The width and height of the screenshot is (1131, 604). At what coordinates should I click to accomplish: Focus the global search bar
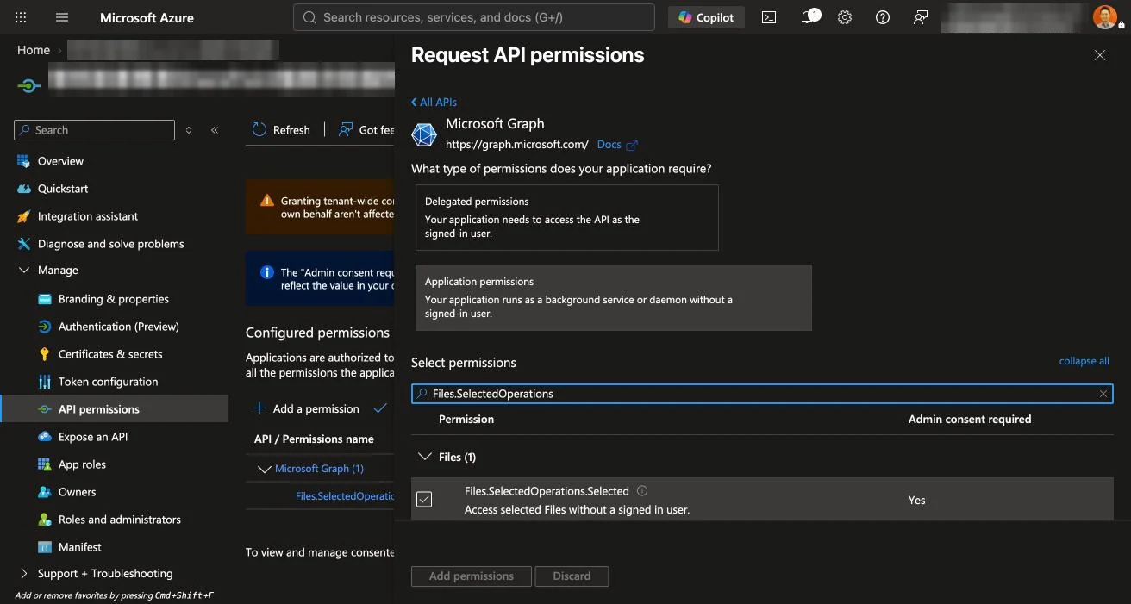[474, 17]
